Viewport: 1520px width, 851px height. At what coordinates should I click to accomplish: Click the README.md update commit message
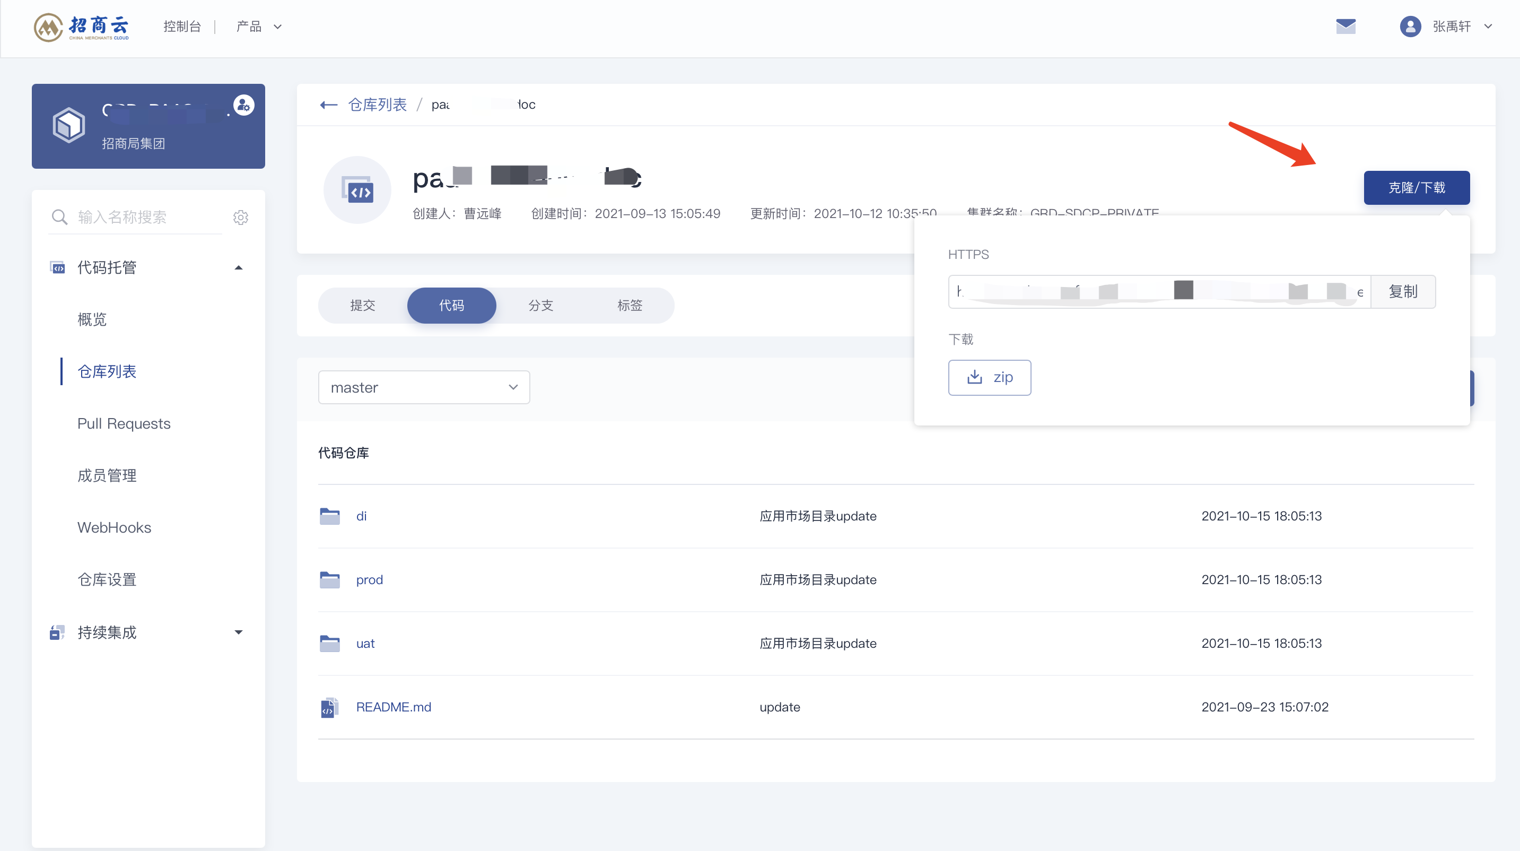point(780,707)
